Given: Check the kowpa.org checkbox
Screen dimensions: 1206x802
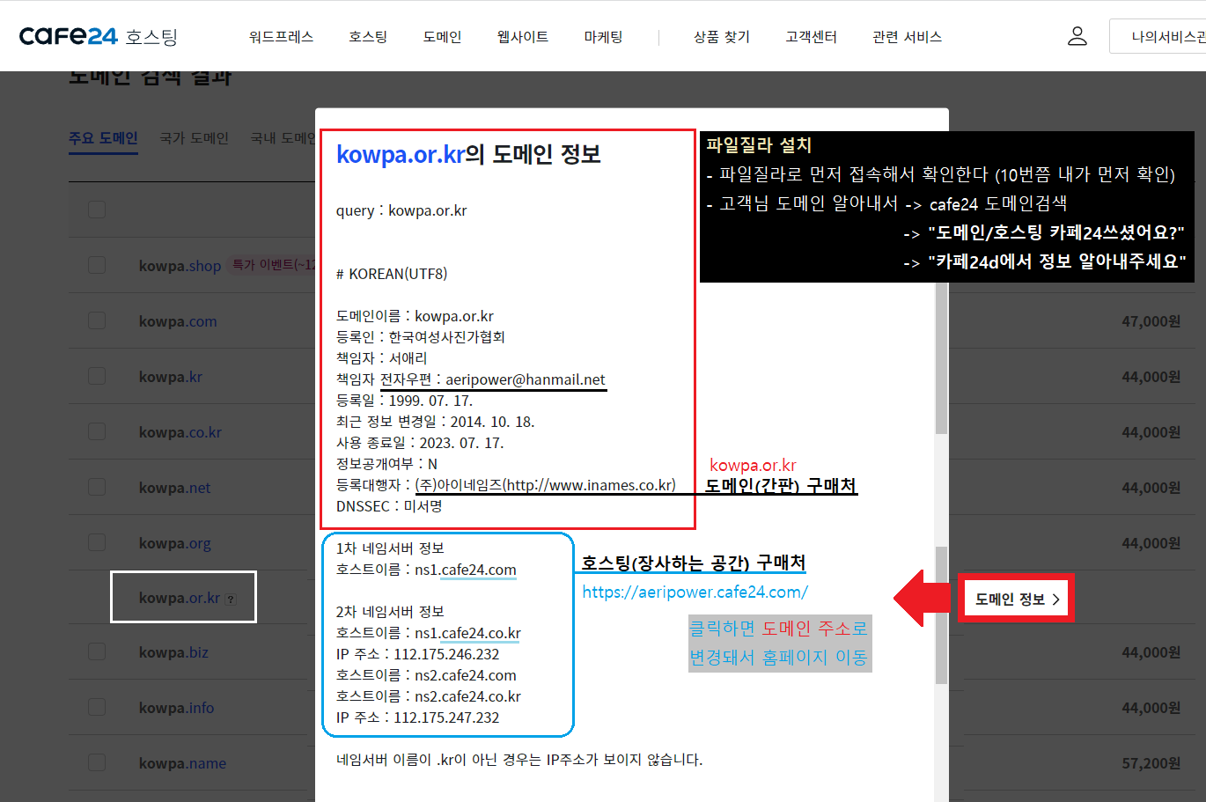Looking at the screenshot, I should [x=97, y=542].
